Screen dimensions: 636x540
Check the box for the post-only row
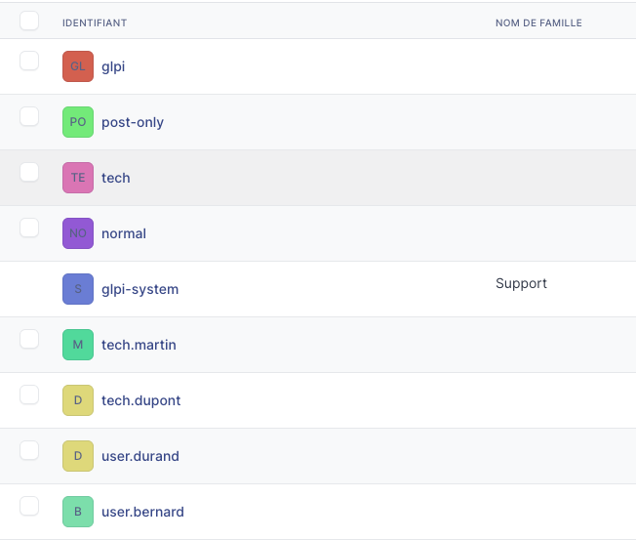coord(29,116)
